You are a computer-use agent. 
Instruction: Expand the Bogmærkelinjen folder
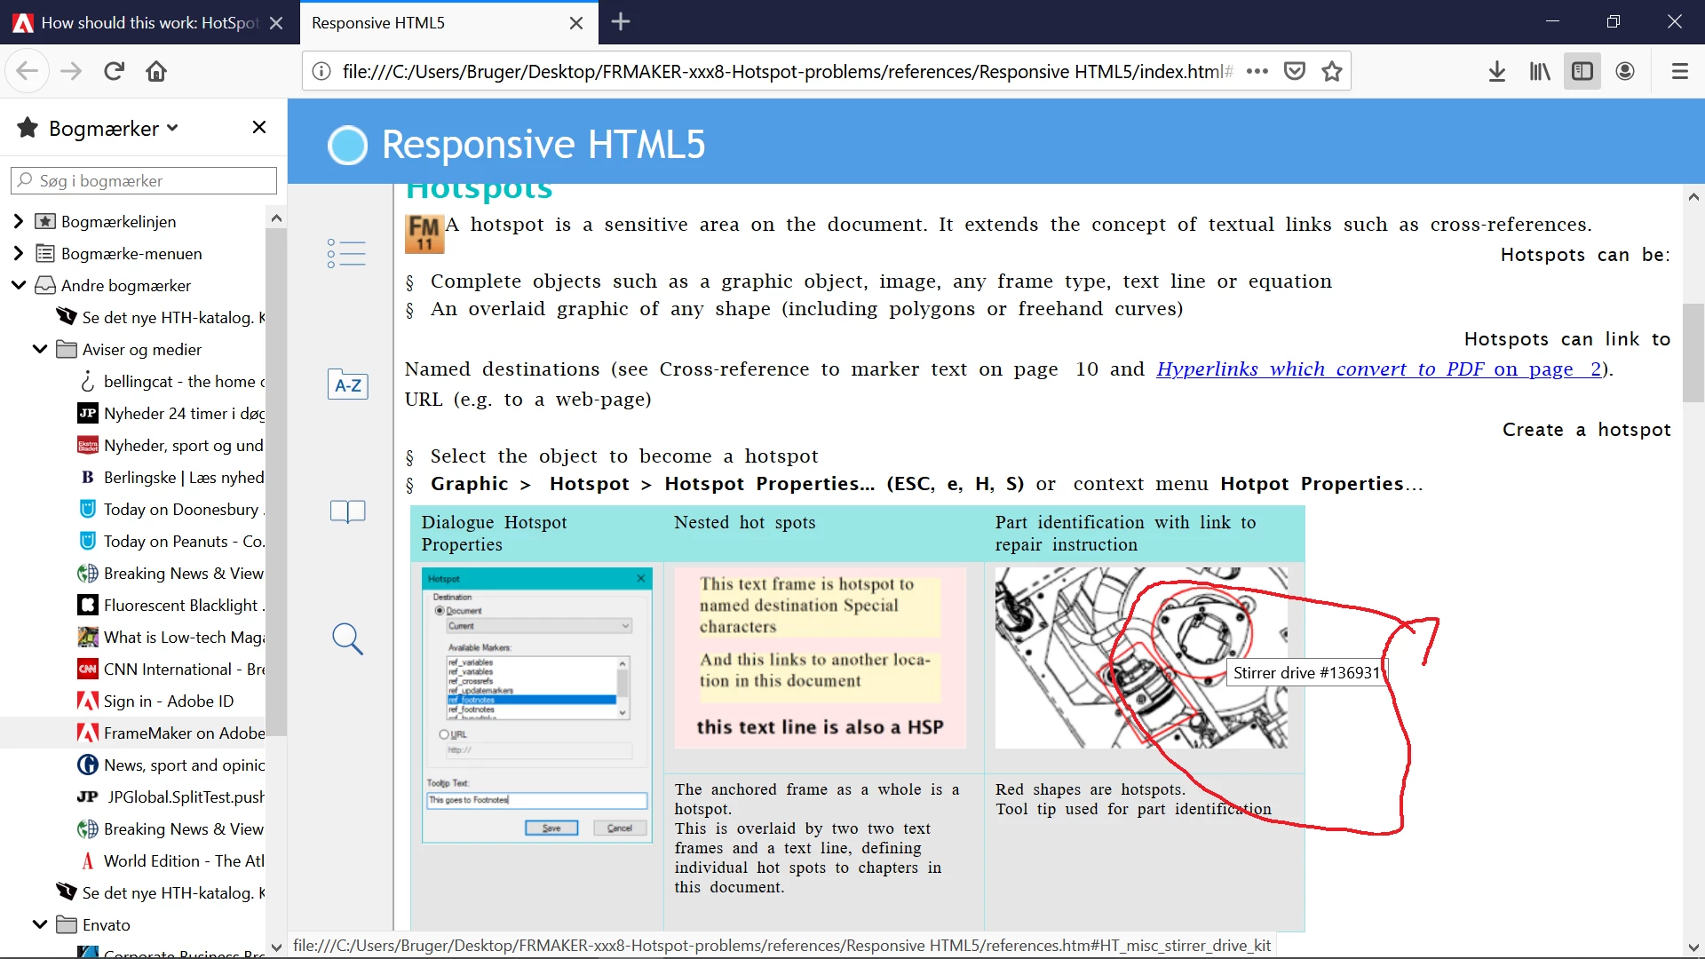coord(19,221)
